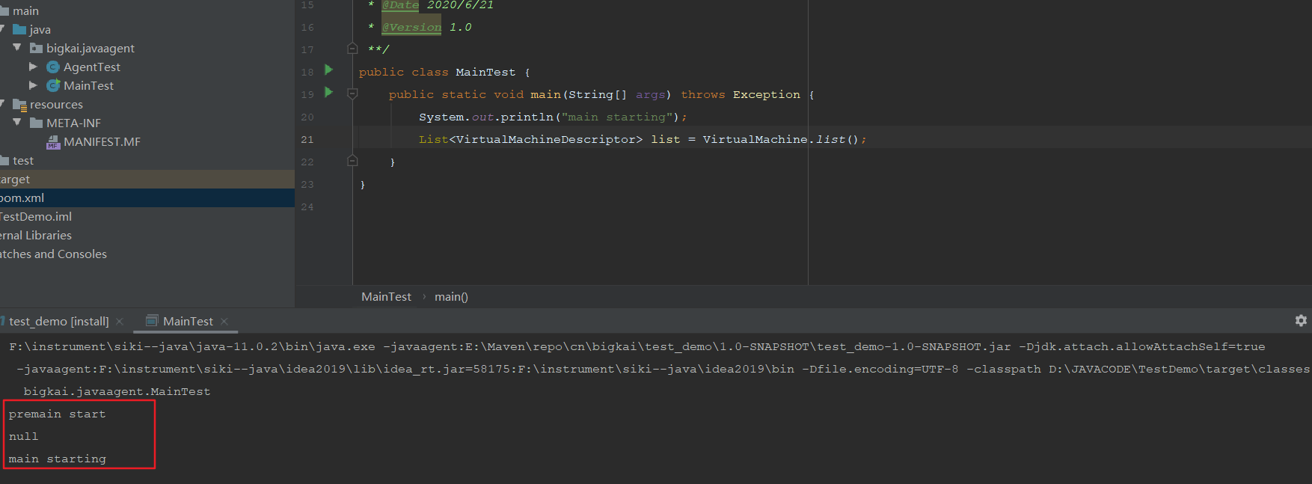The width and height of the screenshot is (1312, 484).
Task: Click the java.exe command line in console
Action: (x=637, y=347)
